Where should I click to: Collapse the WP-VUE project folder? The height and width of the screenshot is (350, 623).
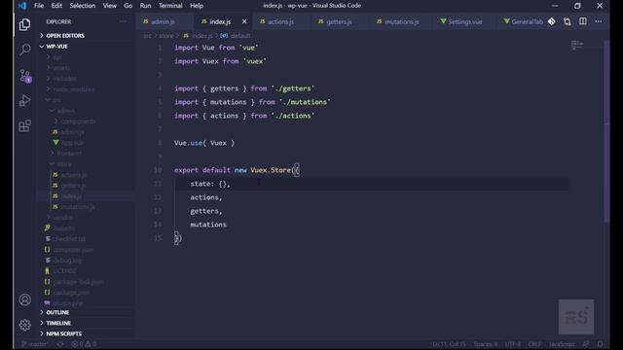56,47
